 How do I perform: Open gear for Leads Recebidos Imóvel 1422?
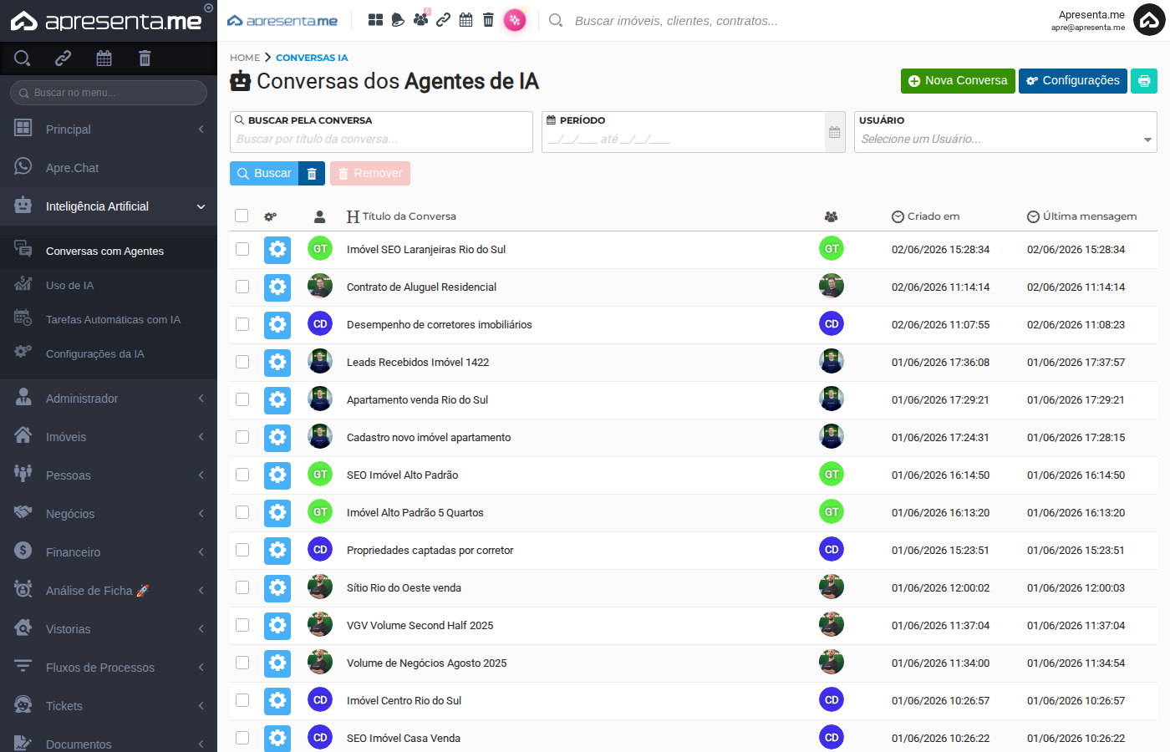point(277,363)
